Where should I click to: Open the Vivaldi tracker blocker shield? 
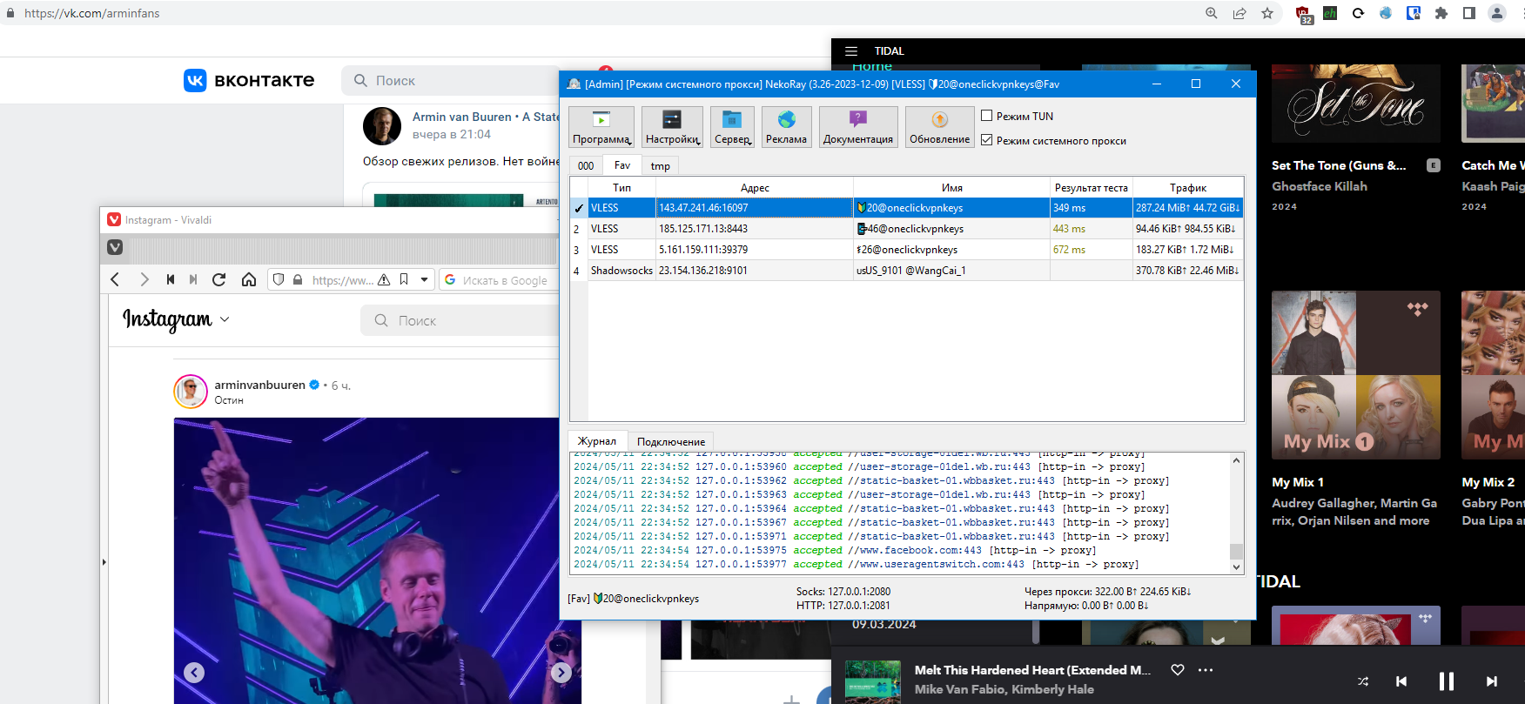pos(279,279)
